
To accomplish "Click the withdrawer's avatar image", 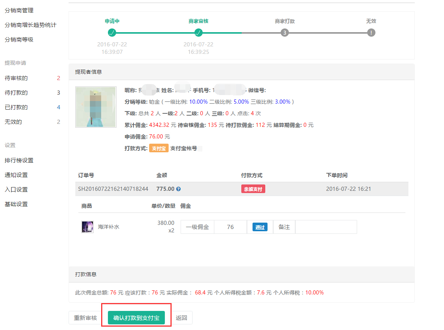I will tap(96, 107).
